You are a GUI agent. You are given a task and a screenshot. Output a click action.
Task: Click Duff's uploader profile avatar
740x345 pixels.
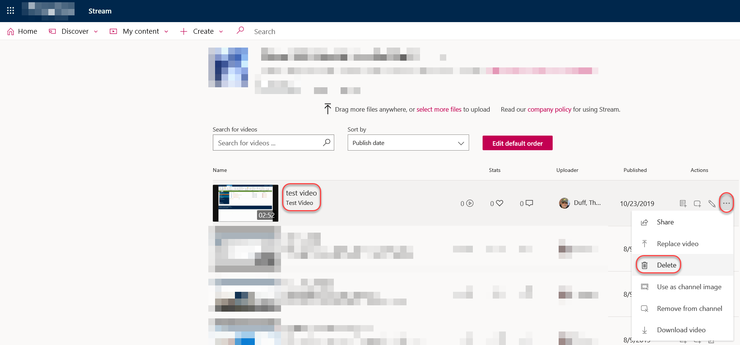tap(564, 203)
